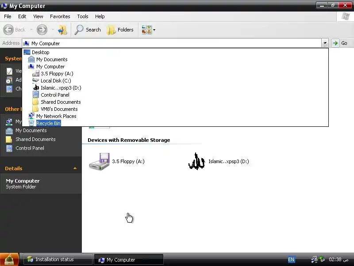This screenshot has width=354, height=266.
Task: Open Back history dropdown arrow
Action: coord(31,30)
